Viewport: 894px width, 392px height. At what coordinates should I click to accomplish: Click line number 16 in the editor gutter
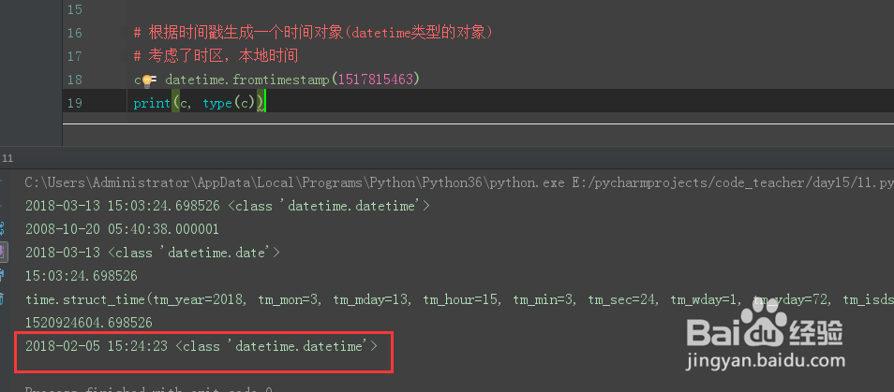(x=75, y=33)
